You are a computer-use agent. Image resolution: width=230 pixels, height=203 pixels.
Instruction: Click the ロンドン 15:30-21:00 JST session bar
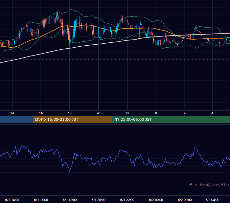[73, 119]
